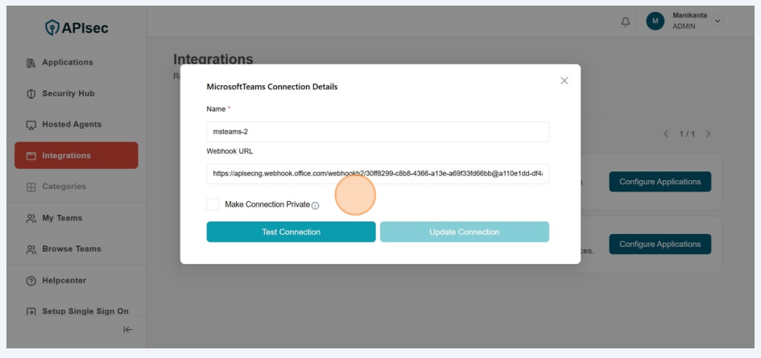Collapse the sidebar with the arrow icon
The image size is (761, 358).
[127, 330]
